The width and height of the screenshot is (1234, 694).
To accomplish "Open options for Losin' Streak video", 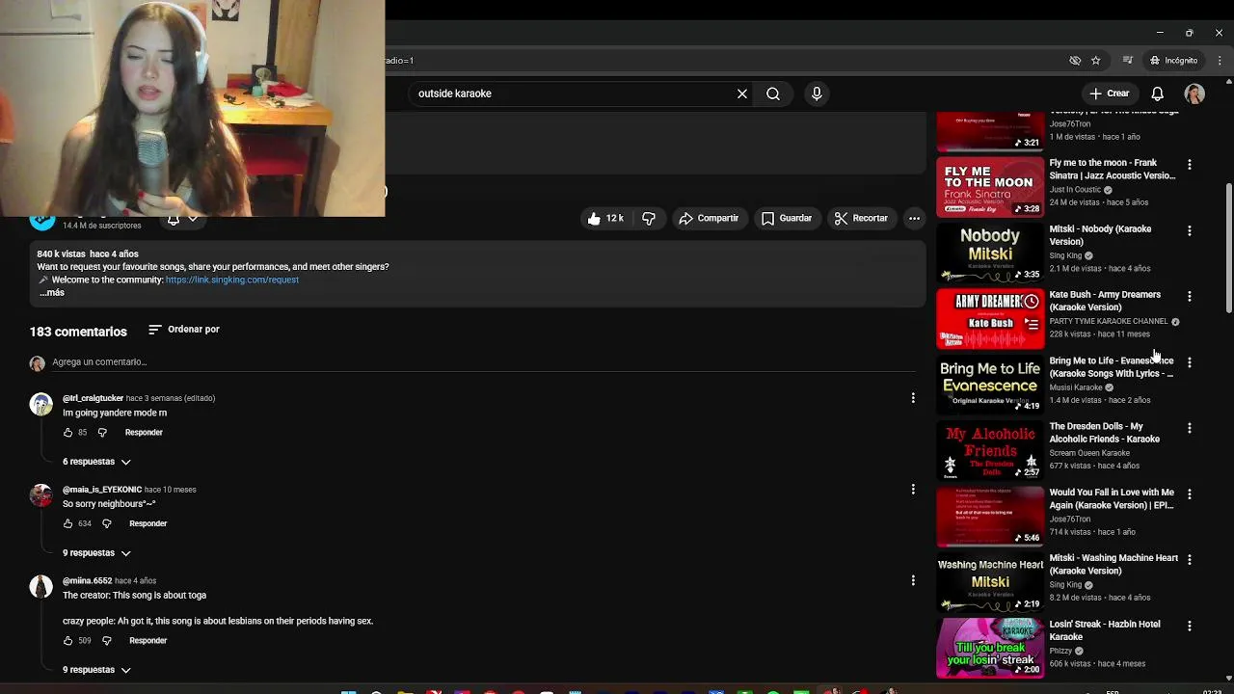I will (1190, 626).
